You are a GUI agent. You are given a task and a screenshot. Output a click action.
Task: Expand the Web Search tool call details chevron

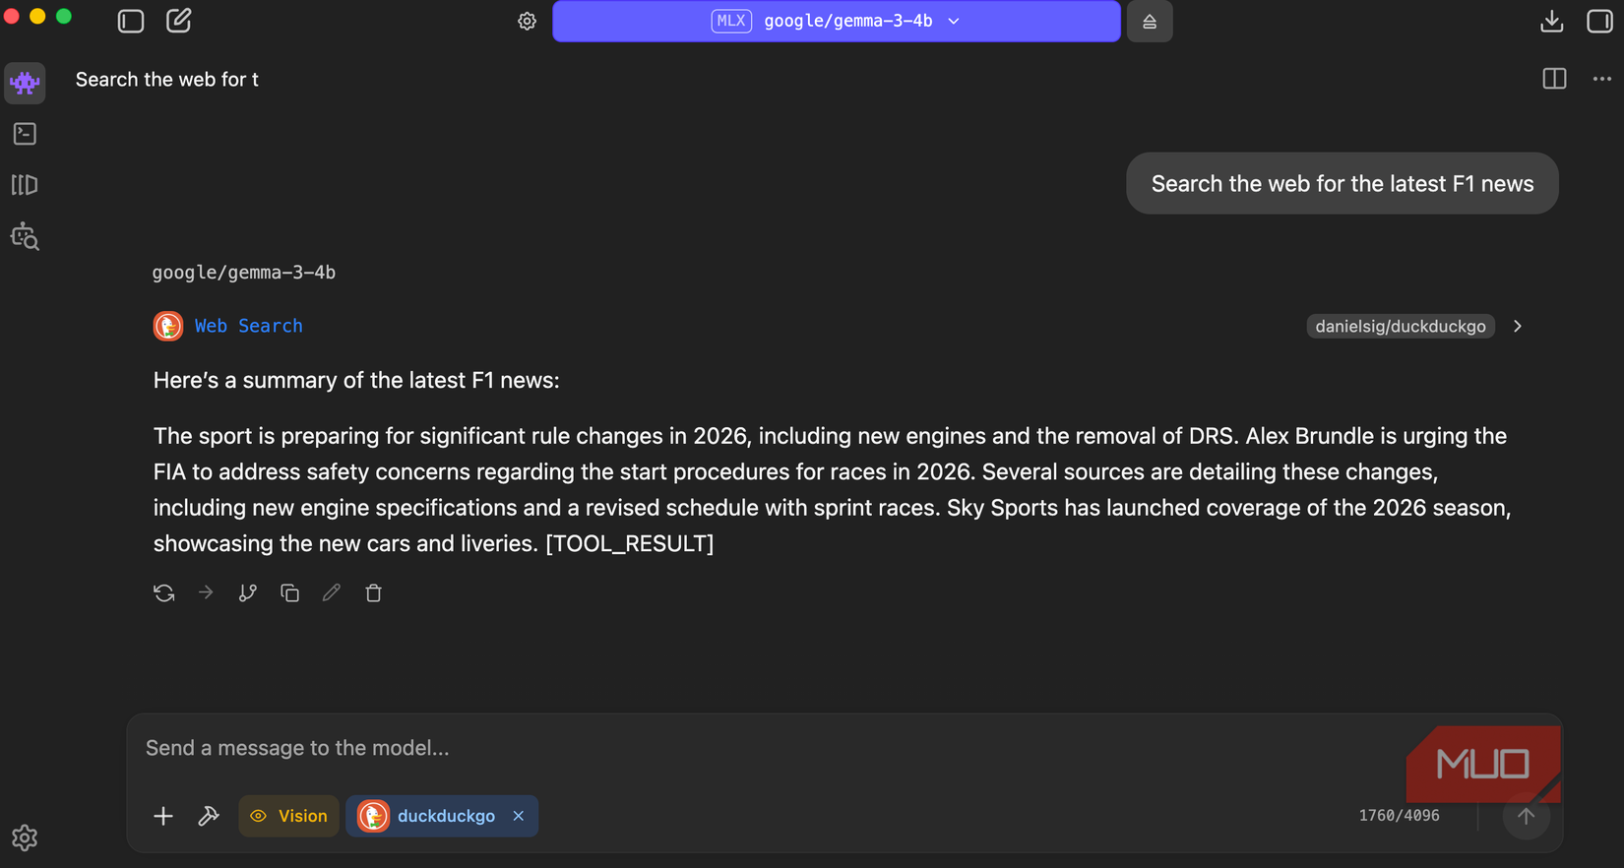point(1518,326)
